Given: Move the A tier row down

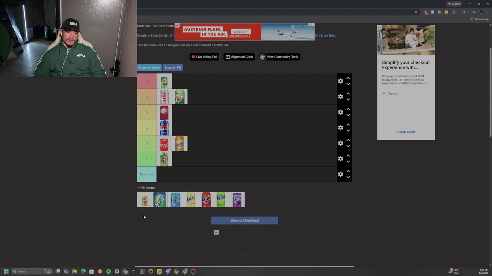Looking at the screenshot, I should click(x=348, y=100).
